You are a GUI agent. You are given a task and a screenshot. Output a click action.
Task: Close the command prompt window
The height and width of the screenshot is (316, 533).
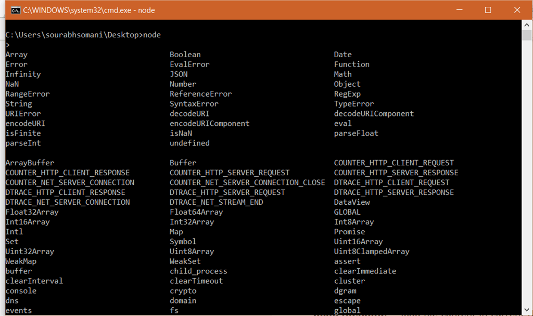(x=516, y=10)
